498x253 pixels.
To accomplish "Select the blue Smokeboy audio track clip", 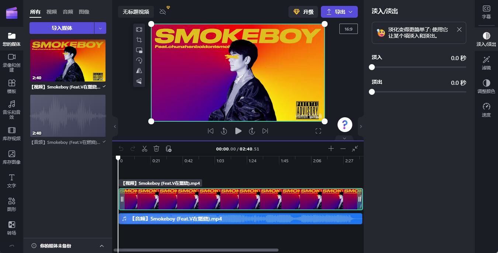I will pos(241,219).
